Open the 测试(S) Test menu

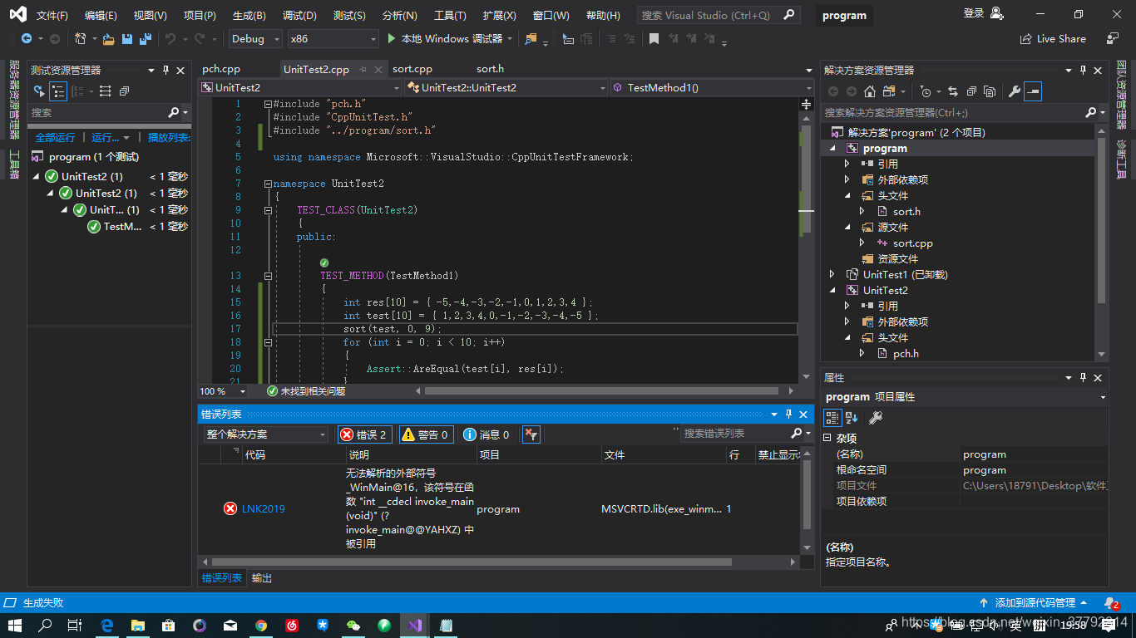point(349,15)
